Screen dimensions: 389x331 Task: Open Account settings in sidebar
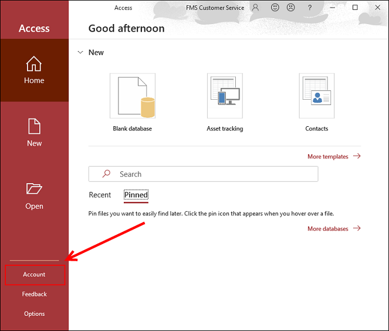(x=35, y=275)
